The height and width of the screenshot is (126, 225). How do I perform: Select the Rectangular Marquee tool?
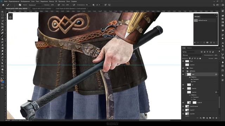click(2, 15)
